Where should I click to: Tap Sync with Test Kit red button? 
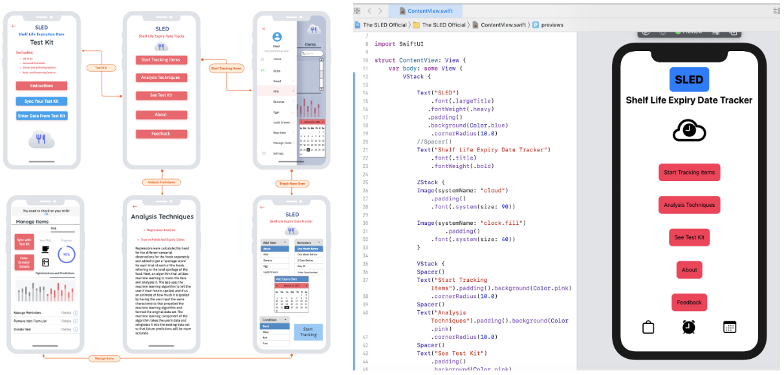[24, 242]
